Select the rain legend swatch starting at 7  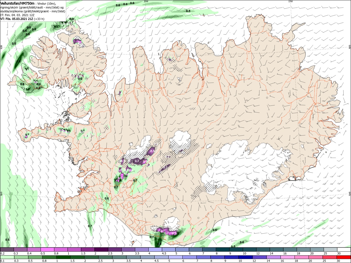[x=203, y=257]
